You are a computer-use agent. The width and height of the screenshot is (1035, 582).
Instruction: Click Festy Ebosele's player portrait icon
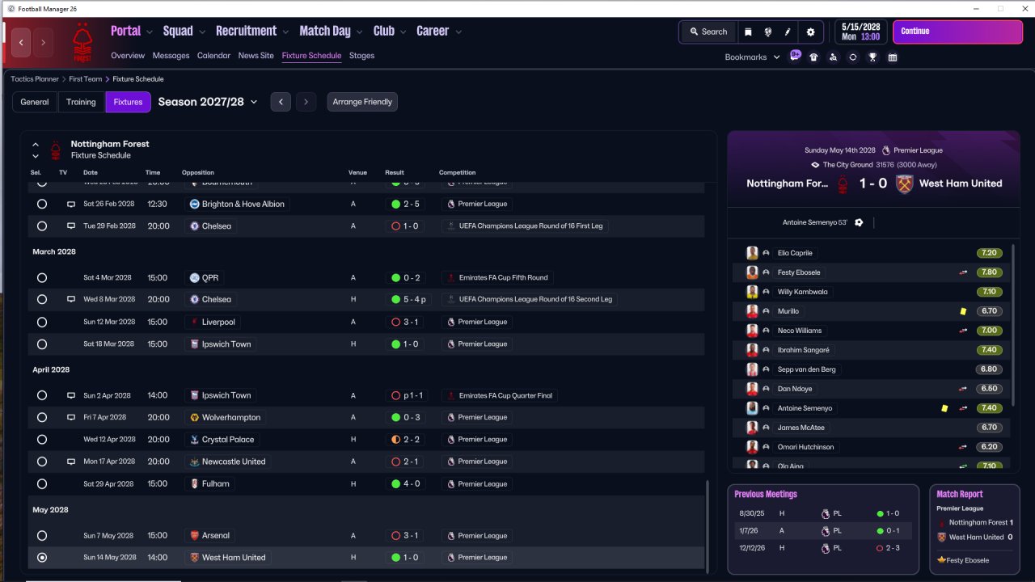(x=752, y=272)
